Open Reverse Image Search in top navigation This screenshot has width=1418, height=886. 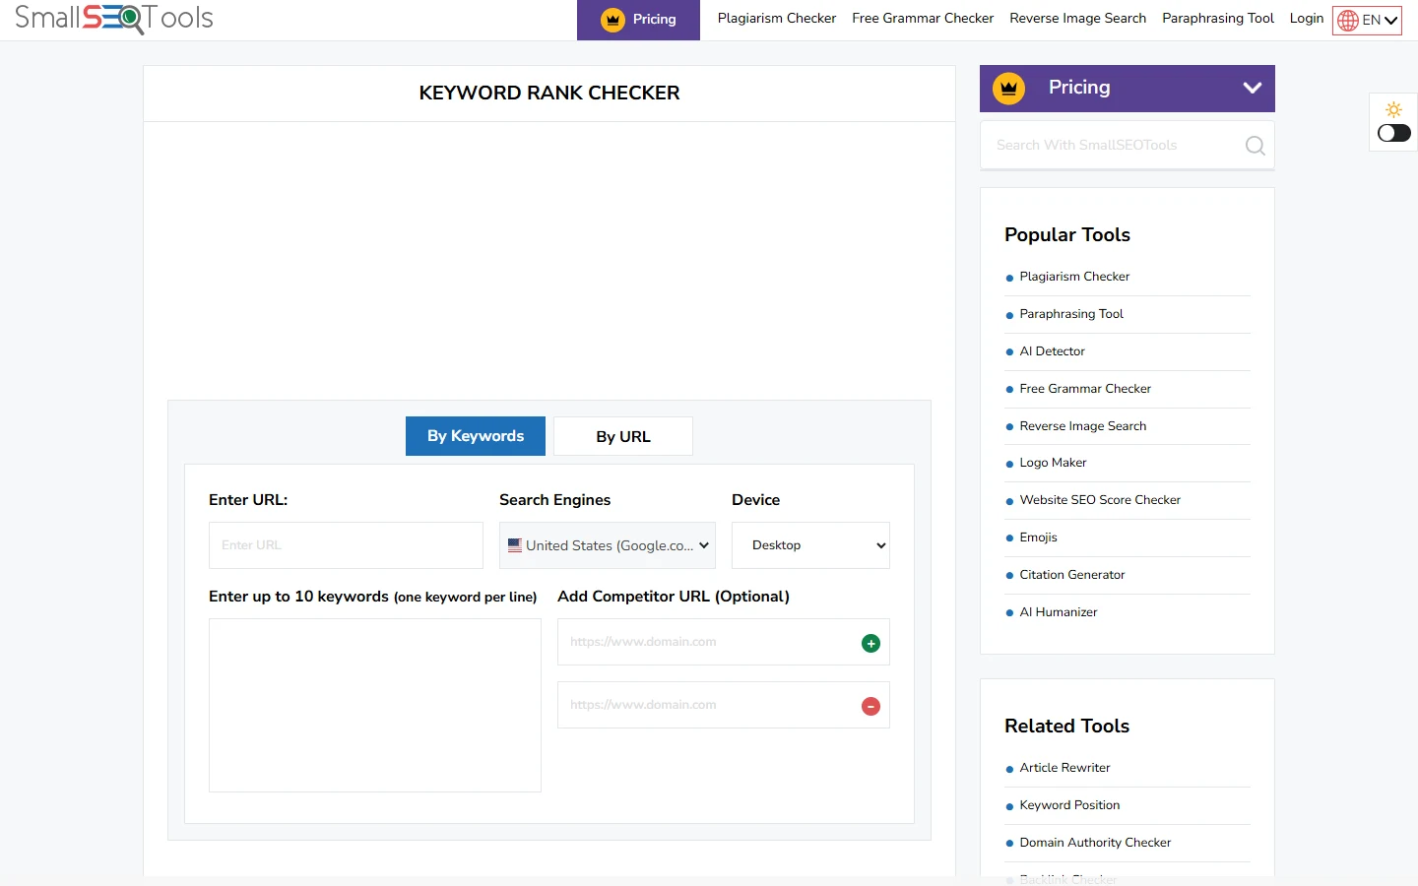[x=1078, y=19]
